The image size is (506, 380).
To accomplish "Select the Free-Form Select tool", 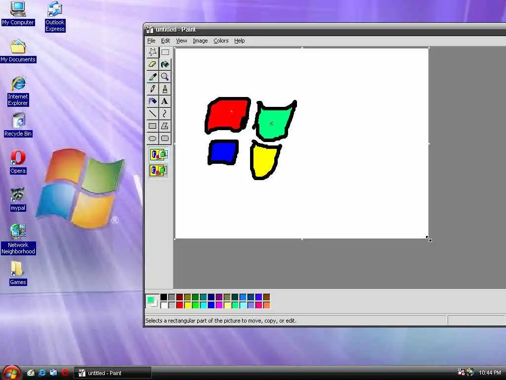I will coord(153,52).
